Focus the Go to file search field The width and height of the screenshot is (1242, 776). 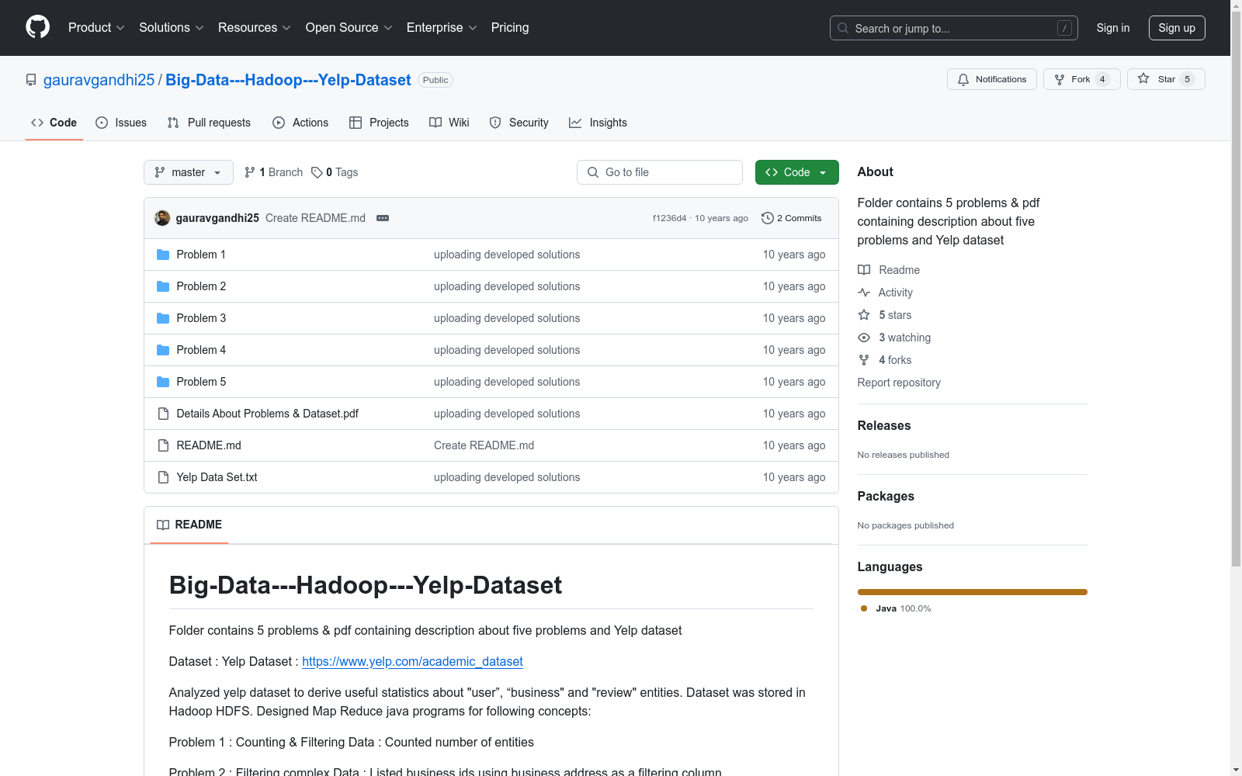[660, 172]
